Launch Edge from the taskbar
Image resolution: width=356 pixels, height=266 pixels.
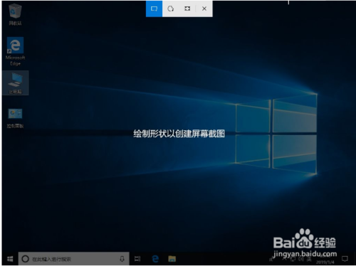click(x=155, y=259)
